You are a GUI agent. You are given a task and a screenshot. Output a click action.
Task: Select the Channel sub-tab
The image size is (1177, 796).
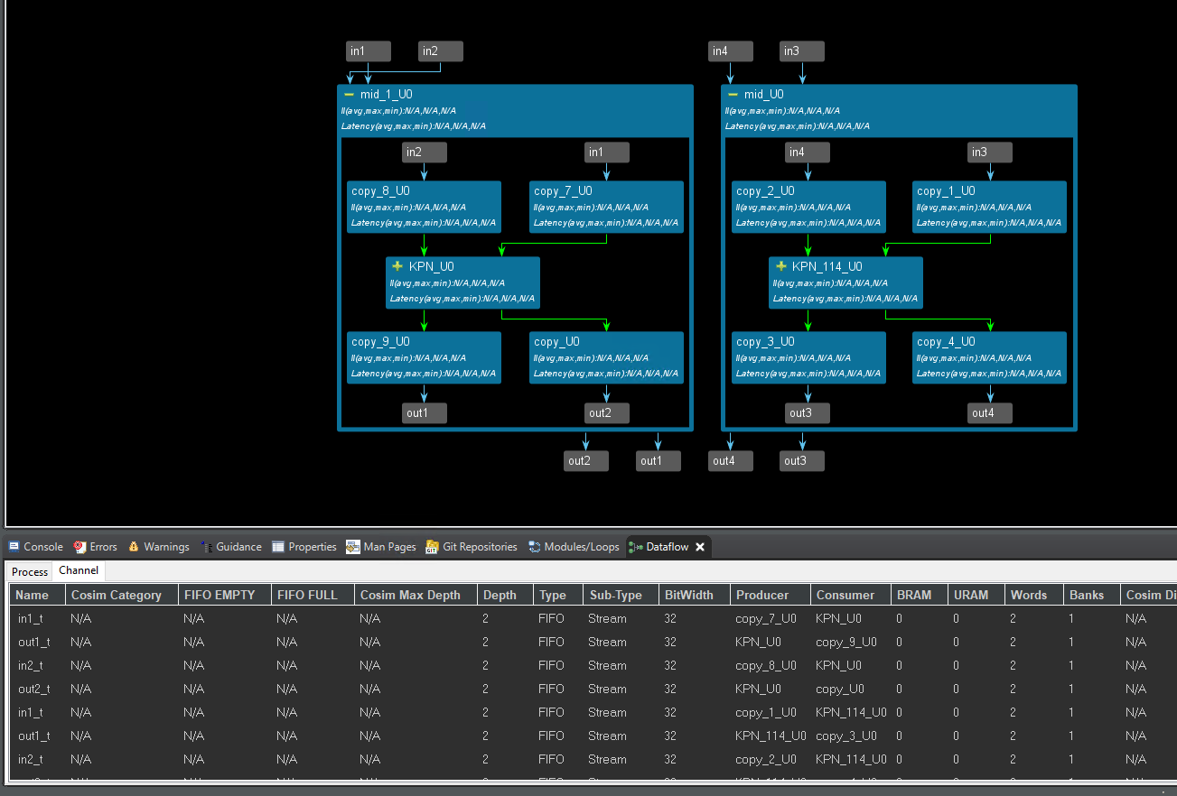(x=79, y=571)
